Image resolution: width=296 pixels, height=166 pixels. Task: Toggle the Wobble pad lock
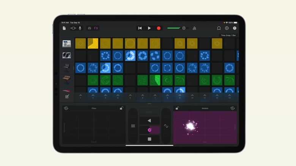pos(177,108)
